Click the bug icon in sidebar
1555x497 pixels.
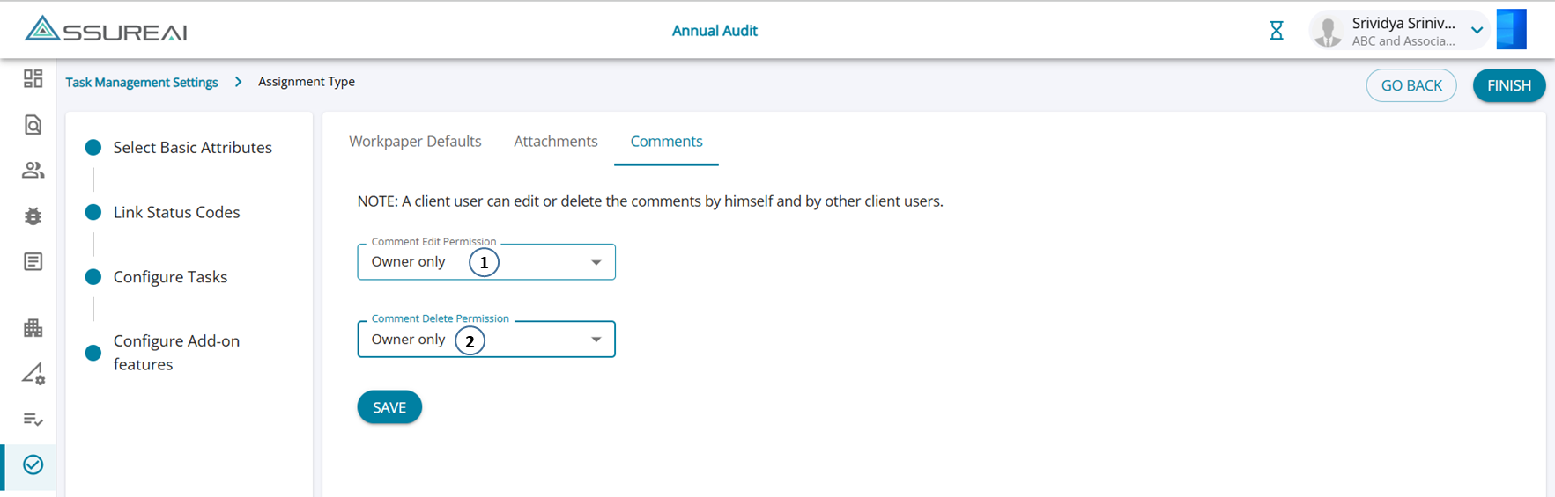(x=33, y=216)
